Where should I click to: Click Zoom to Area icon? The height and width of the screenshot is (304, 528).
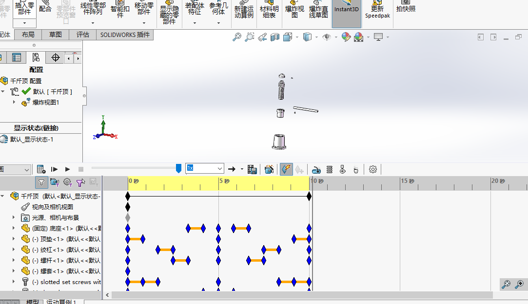click(250, 36)
